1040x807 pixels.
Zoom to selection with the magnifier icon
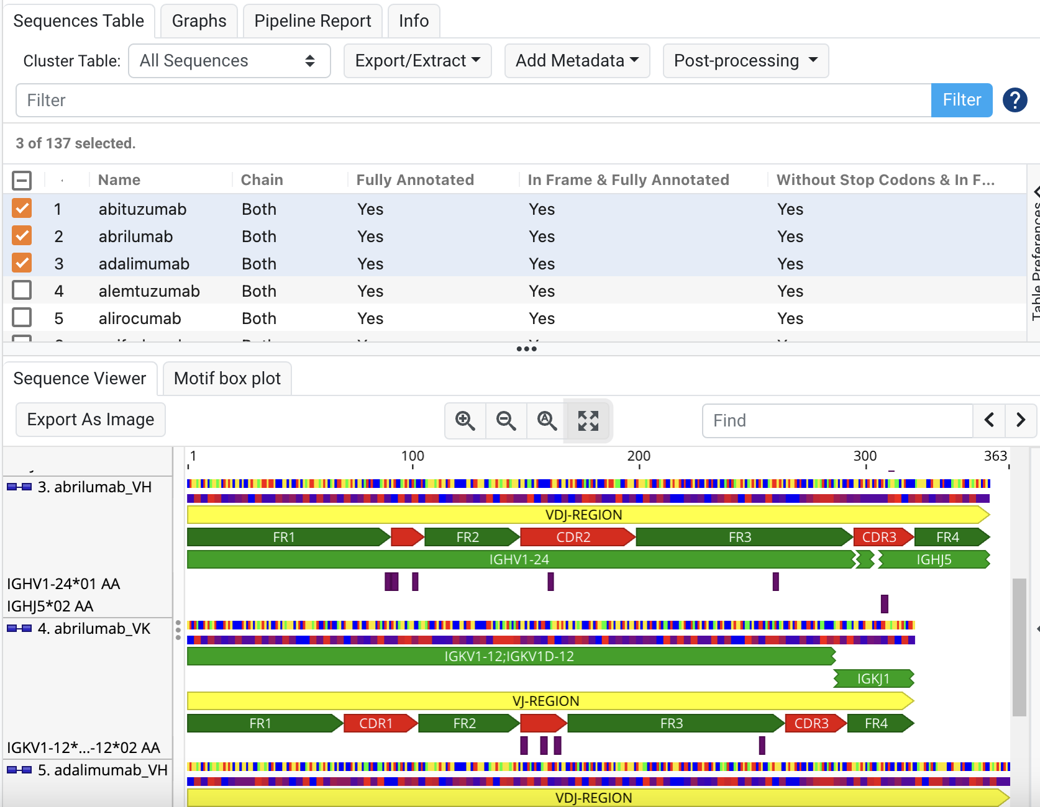(547, 421)
